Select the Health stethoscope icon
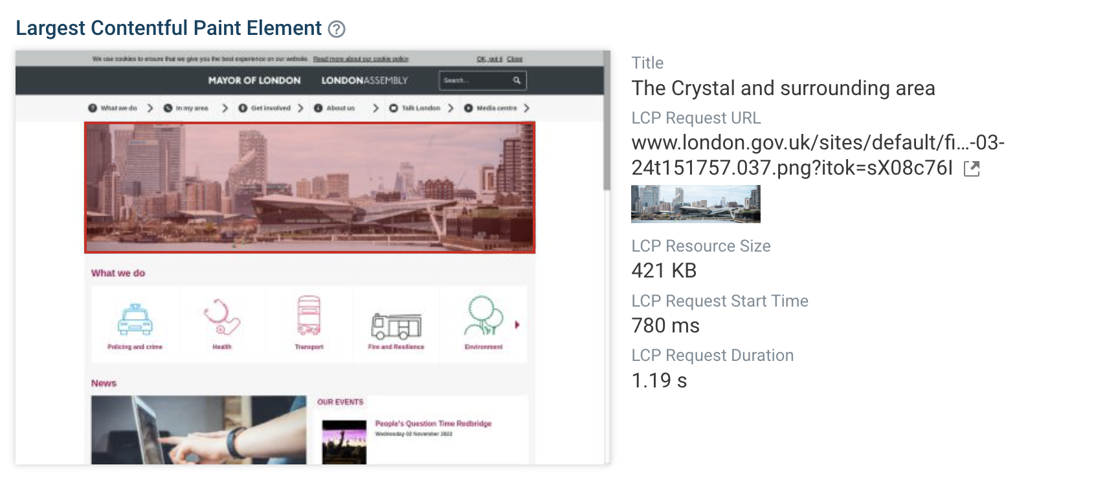Screen dimensions: 1094x489 [x=221, y=317]
